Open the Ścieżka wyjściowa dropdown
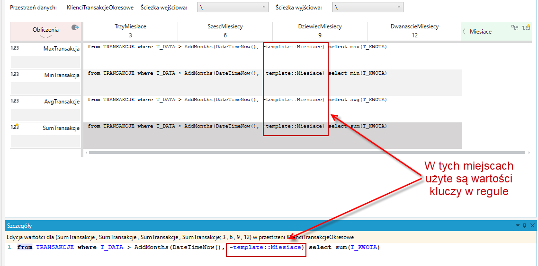 pos(368,7)
